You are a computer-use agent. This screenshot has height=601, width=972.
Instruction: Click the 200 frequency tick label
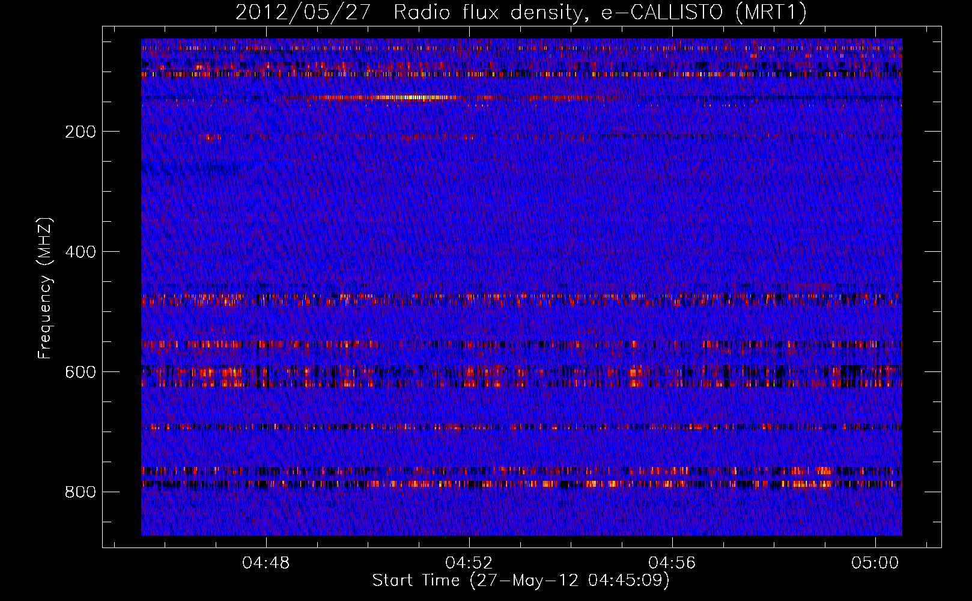coord(80,132)
